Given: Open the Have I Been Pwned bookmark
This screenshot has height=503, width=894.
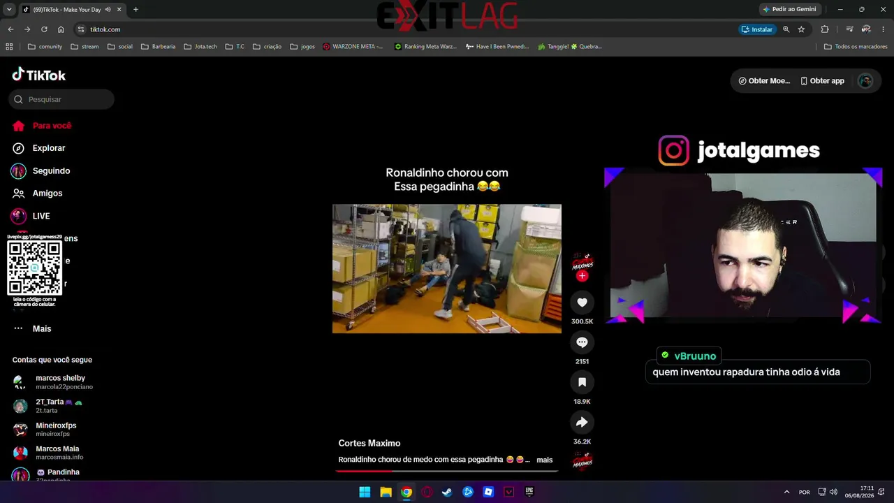Looking at the screenshot, I should tap(497, 47).
